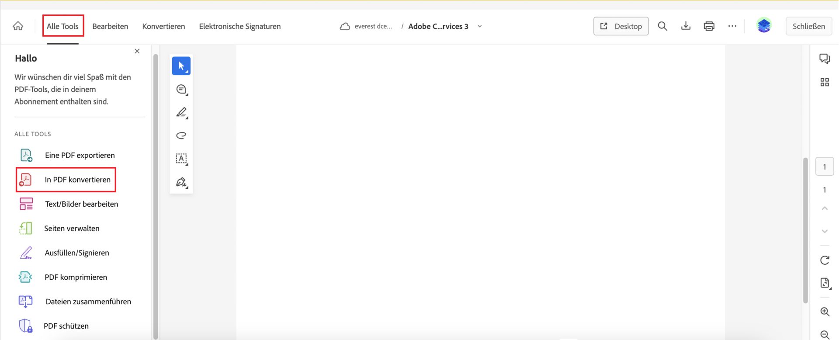
Task: Click the tools panel scrollbar
Action: click(x=156, y=196)
